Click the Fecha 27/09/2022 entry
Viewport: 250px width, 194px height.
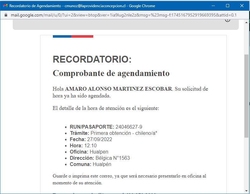pos(91,139)
